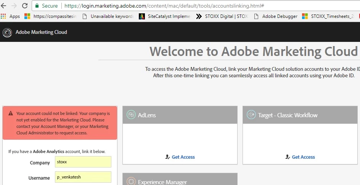
Task: Click the Experience Manager solution icon
Action: pyautogui.click(x=131, y=181)
